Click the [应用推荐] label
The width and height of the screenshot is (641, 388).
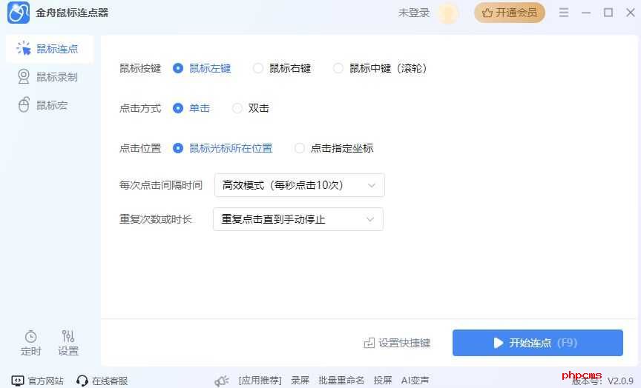coord(260,381)
